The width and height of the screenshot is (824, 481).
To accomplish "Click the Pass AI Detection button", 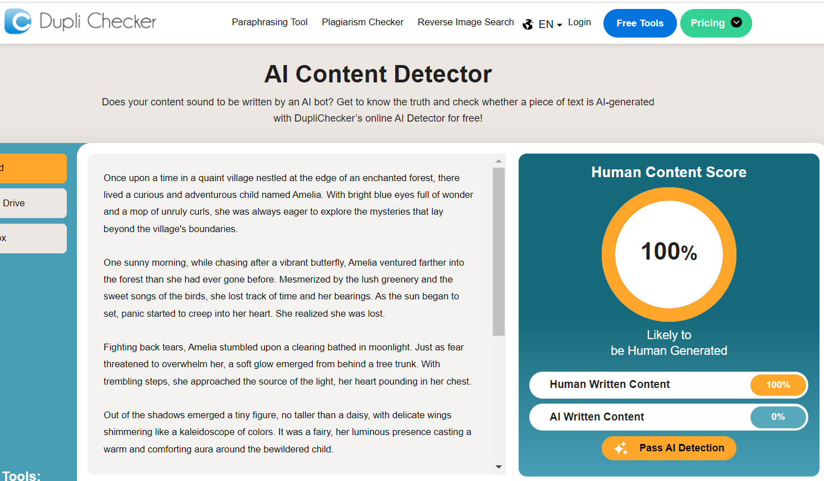I will [x=669, y=448].
